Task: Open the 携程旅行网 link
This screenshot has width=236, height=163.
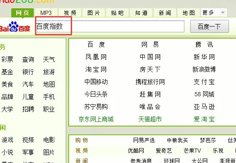Action: pyautogui.click(x=150, y=82)
